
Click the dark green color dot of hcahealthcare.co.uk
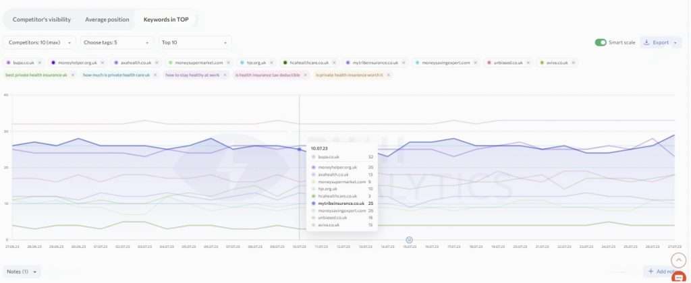tap(285, 63)
